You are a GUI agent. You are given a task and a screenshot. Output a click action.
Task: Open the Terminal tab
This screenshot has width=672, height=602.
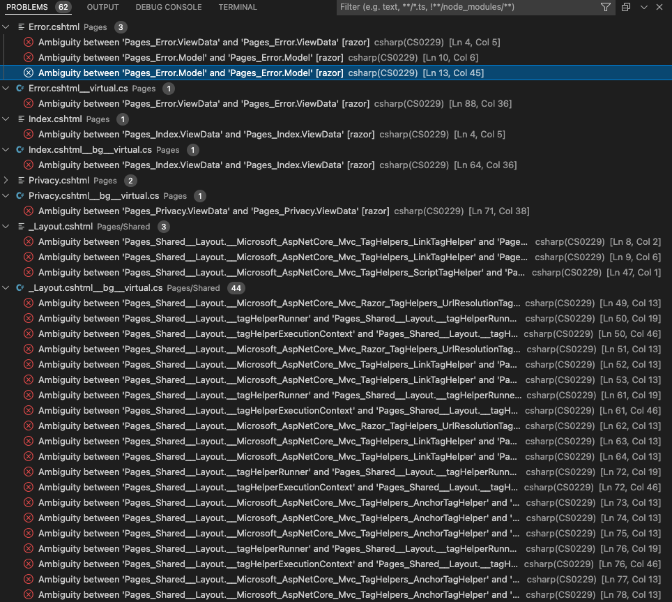pyautogui.click(x=238, y=7)
